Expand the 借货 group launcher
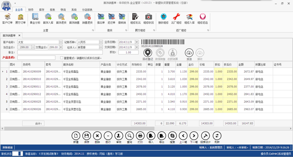This screenshot has width=293, height=157. 126,30
